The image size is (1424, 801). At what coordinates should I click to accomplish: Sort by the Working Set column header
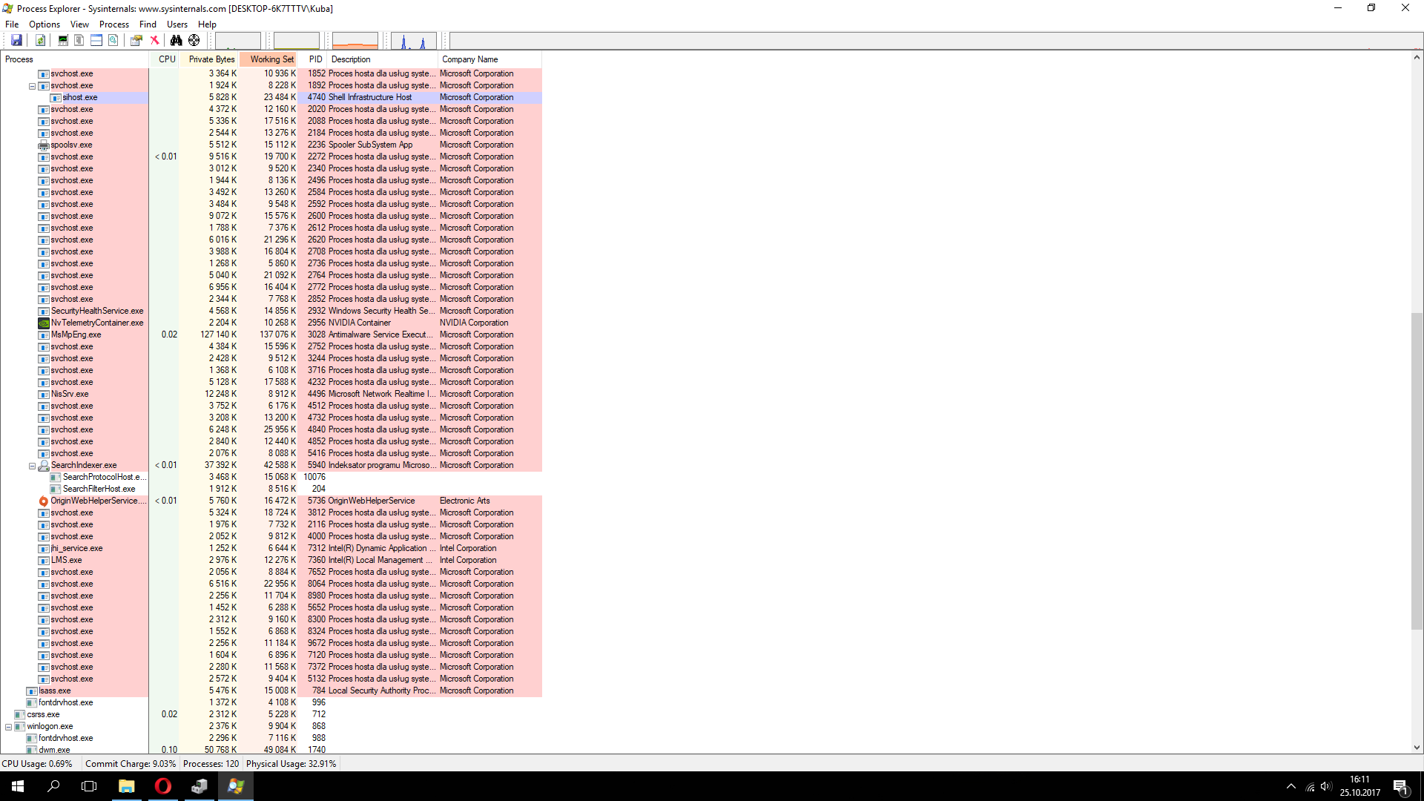(268, 59)
